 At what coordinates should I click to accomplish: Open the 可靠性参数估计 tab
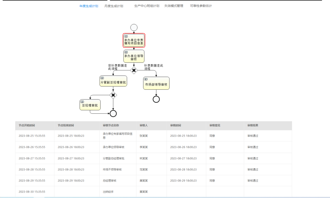pos(201,6)
